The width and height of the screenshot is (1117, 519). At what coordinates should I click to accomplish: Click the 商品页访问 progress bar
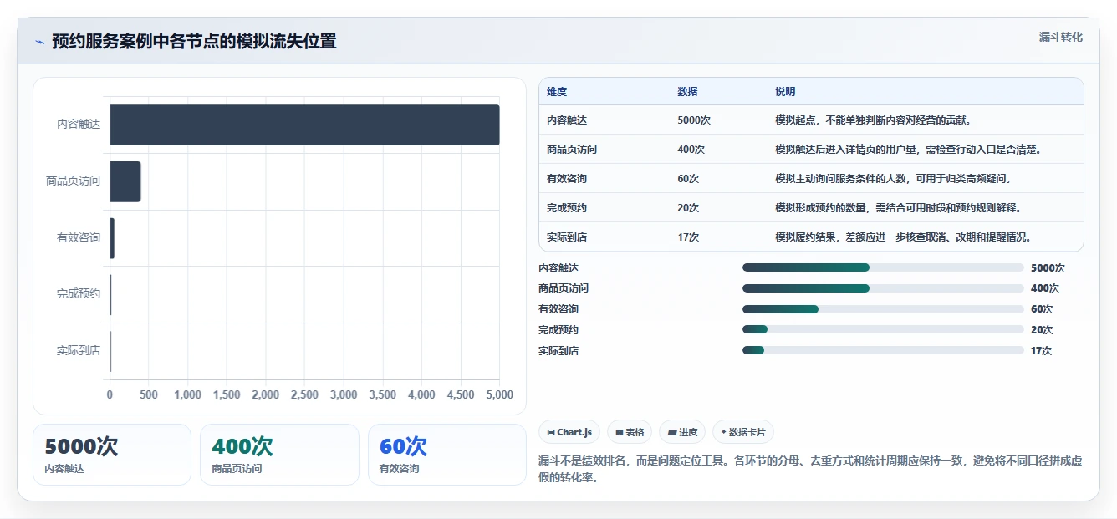coord(883,288)
